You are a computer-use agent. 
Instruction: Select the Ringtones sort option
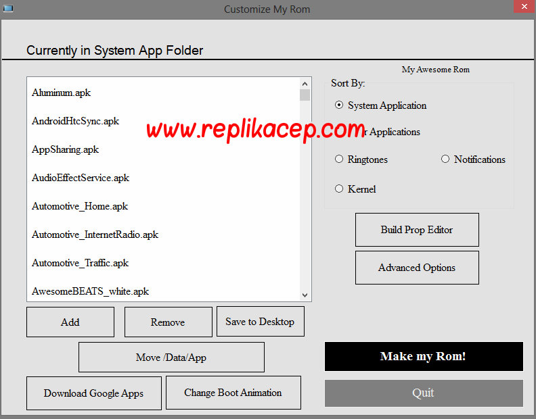[340, 159]
